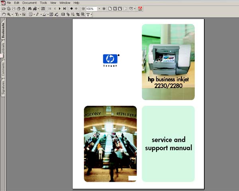Image resolution: width=239 pixels, height=191 pixels.
Task: Switch to the Signatures side tab
Action: click(x=3, y=88)
